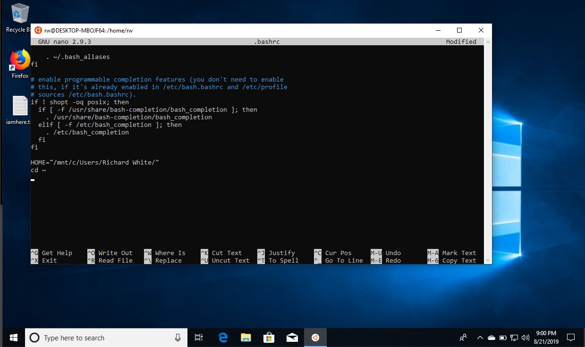Open File Explorer from the taskbar
Screen dimensions: 585x347
tap(246, 338)
